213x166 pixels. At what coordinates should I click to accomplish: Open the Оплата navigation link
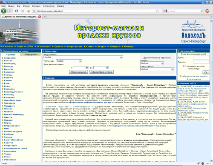click(x=58, y=46)
